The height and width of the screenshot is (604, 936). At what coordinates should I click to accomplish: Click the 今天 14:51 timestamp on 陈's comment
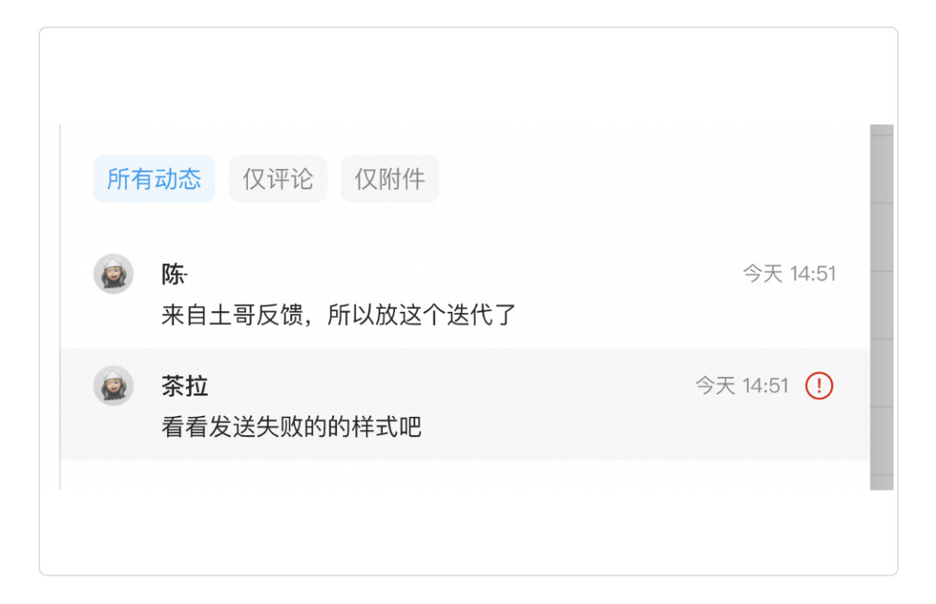point(789,274)
